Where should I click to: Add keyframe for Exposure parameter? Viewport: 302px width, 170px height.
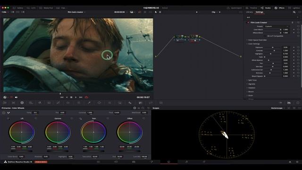point(294,47)
